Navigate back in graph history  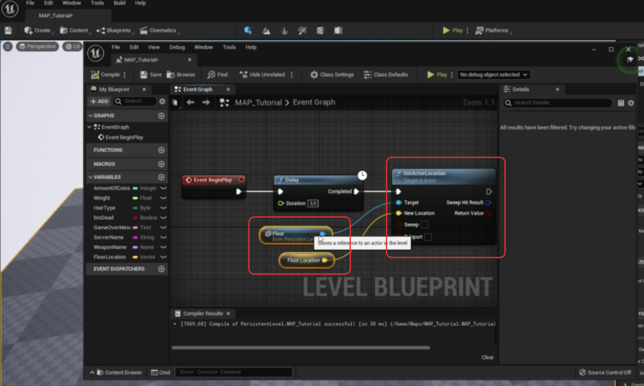click(190, 103)
